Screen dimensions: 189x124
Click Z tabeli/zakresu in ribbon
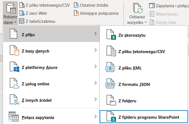[x=37, y=21]
